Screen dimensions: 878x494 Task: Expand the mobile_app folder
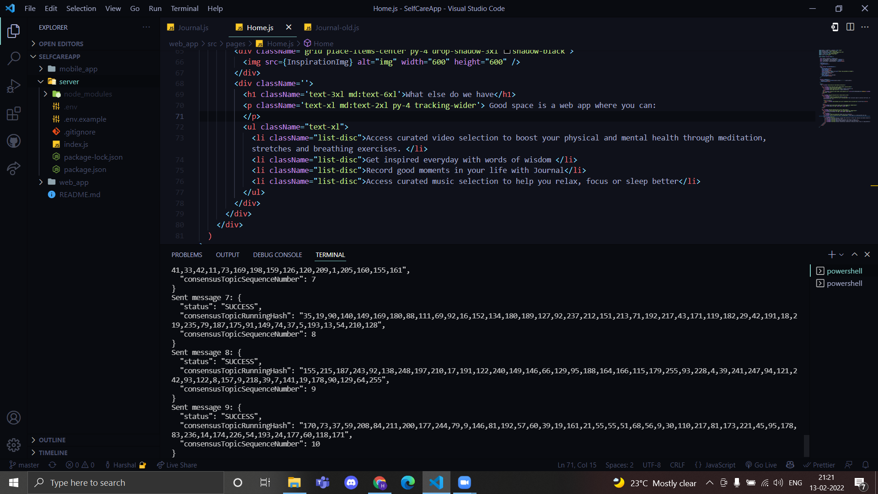click(78, 69)
